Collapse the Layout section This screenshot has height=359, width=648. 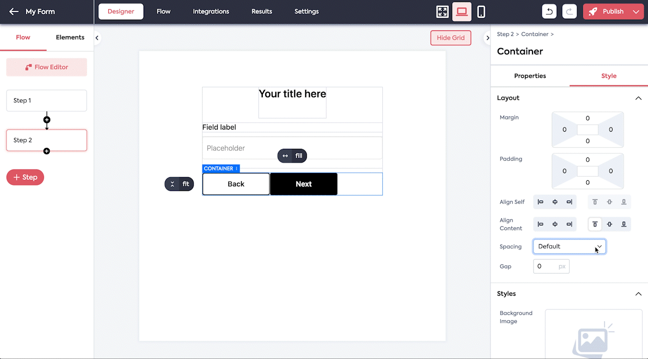(638, 98)
